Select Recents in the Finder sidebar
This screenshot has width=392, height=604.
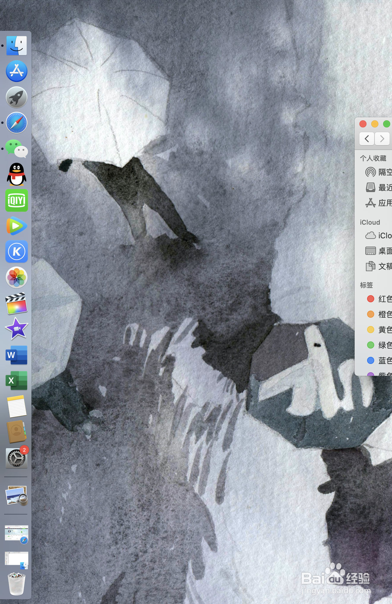click(378, 188)
